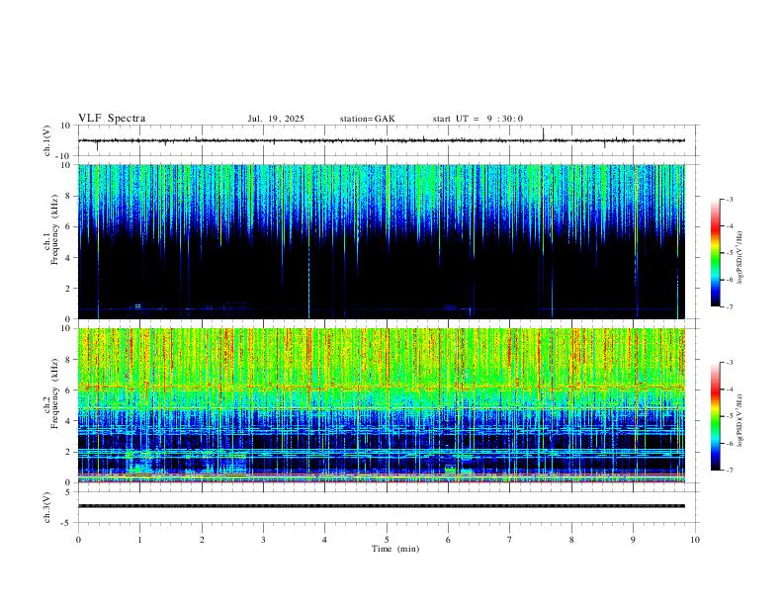Click the ch.2 frequency axis '8' tick label
This screenshot has height=605, width=783.
68,360
